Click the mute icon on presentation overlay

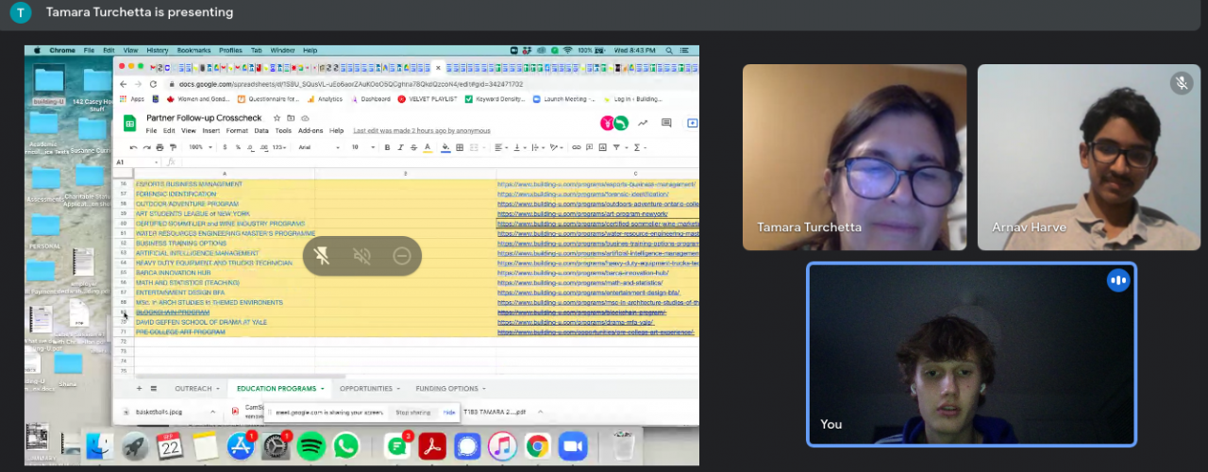361,256
